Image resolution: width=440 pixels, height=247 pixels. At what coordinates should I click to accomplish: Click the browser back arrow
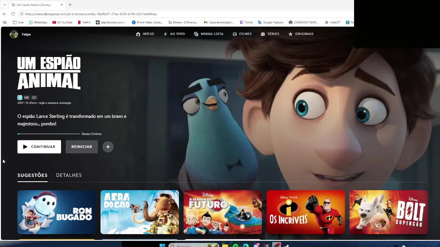[4, 14]
